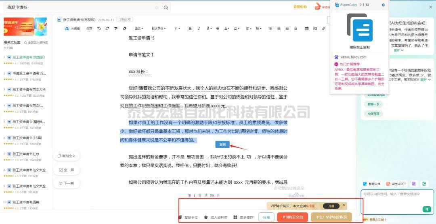This screenshot has height=224, width=436.
Task: Click the strikethrough icon
Action: click(218, 29)
